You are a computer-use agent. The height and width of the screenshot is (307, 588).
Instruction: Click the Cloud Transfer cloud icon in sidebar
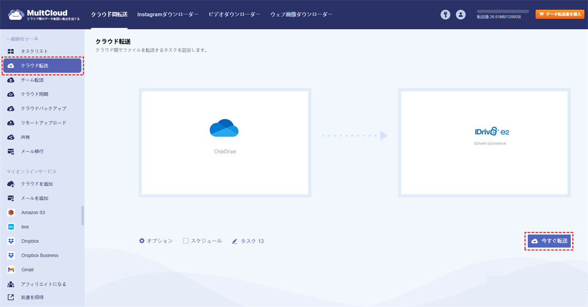[11, 66]
